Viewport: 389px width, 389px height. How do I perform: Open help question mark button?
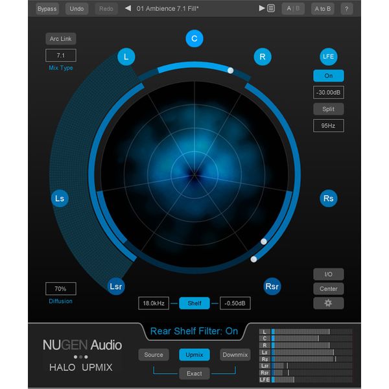(x=346, y=9)
